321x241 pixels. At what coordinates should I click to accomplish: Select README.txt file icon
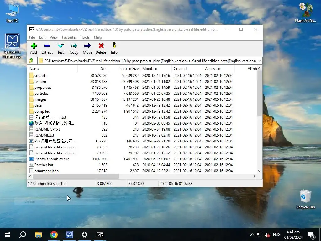[x=31, y=135]
